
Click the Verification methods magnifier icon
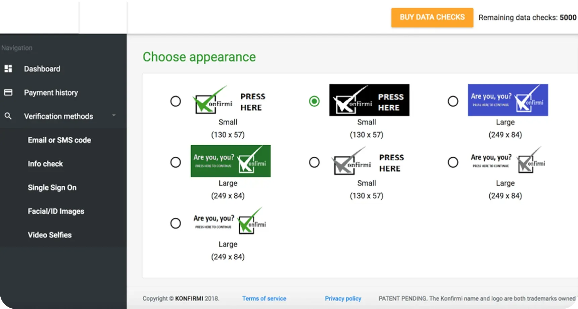pos(8,116)
